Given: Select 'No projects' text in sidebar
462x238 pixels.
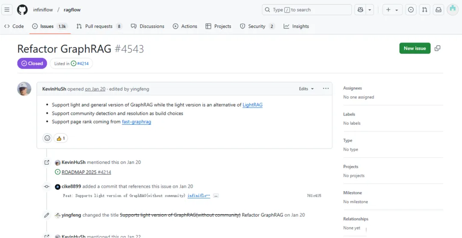Looking at the screenshot, I should coord(354,175).
